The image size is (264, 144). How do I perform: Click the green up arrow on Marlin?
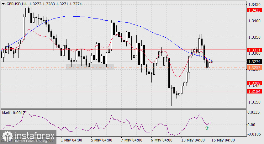pos(207,128)
